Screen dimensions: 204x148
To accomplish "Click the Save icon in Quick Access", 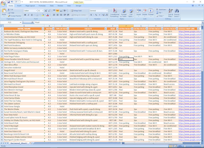I will (9, 2).
